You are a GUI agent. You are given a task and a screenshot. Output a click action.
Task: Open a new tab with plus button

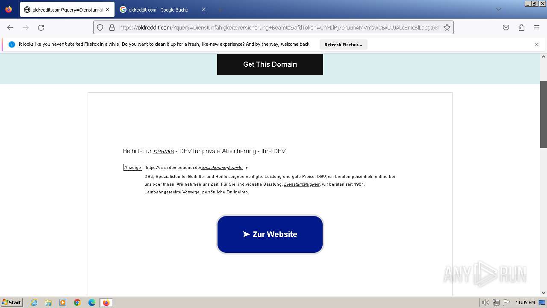[x=220, y=9]
